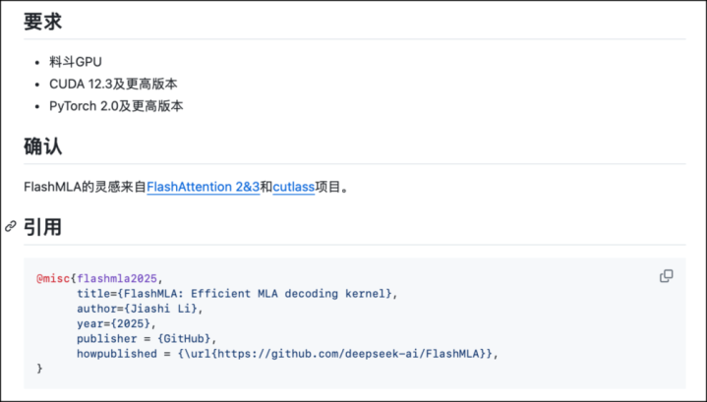This screenshot has height=402, width=707.
Task: Open the FlashAttention 2&3 link
Action: tap(203, 187)
